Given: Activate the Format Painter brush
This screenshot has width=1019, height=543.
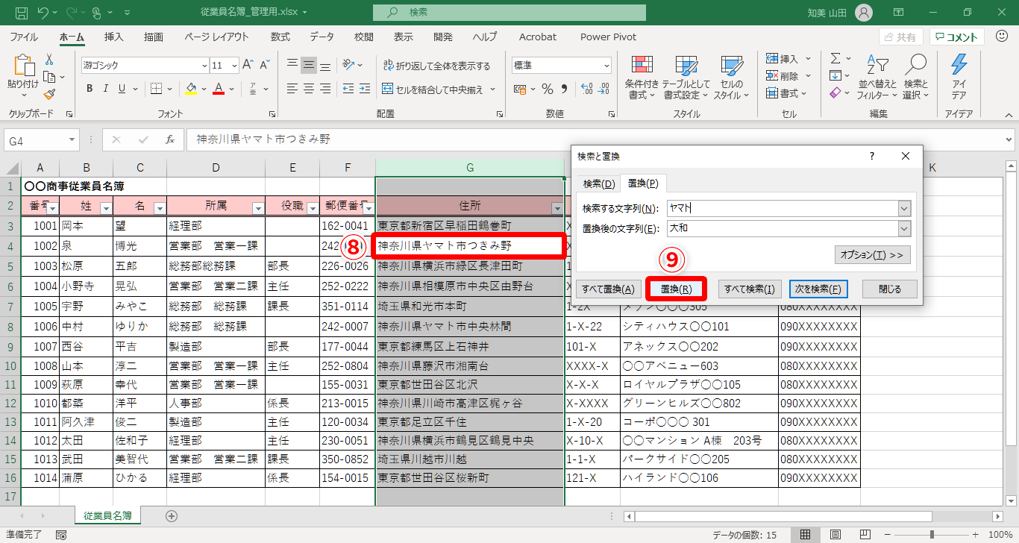Looking at the screenshot, I should point(49,94).
